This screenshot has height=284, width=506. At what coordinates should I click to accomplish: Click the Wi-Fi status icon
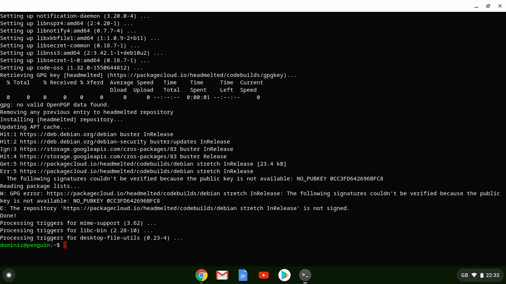click(475, 275)
